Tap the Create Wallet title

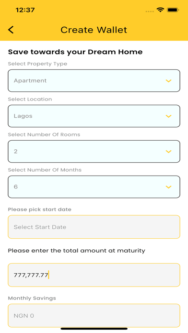click(94, 30)
